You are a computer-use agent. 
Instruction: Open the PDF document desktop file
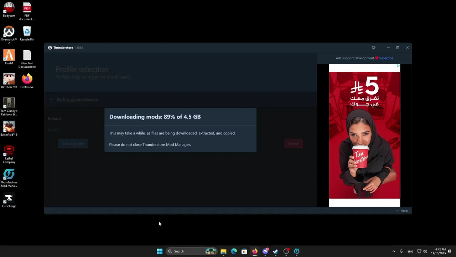pyautogui.click(x=27, y=11)
